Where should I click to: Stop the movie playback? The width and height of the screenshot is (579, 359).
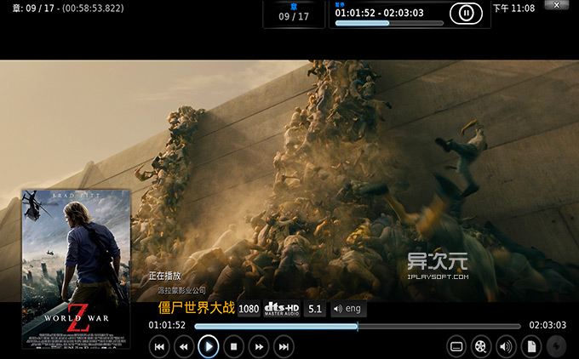click(x=233, y=346)
